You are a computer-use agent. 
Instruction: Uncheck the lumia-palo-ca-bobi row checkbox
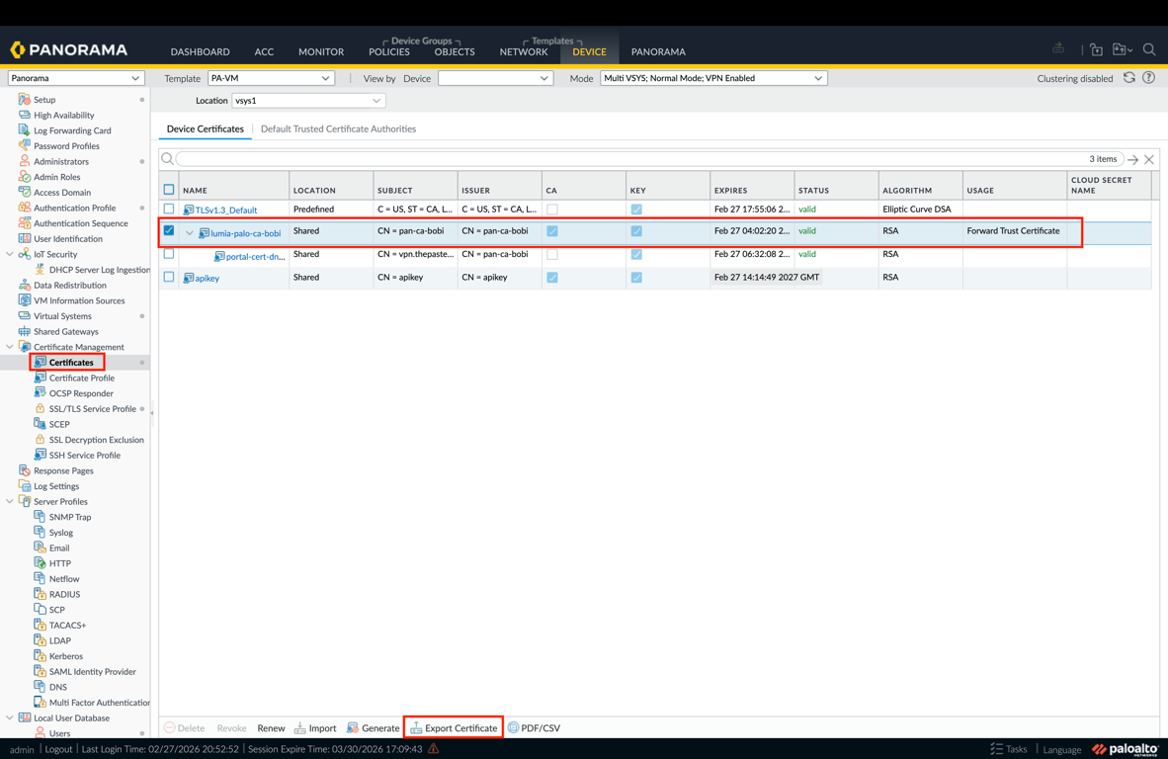[169, 231]
